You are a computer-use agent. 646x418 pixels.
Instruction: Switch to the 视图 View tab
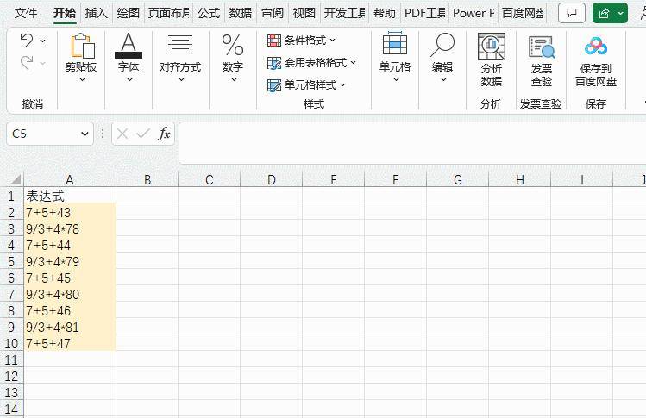304,13
